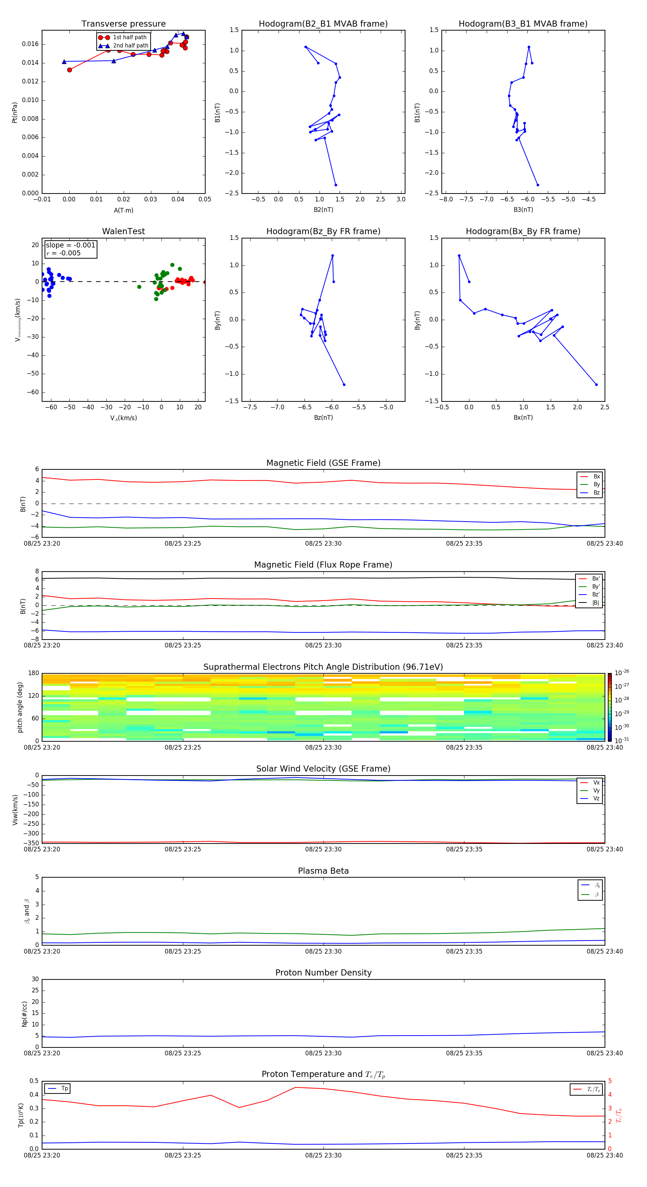Click the "A(T·m)" x-axis label
This screenshot has height=1187, width=647.
(x=123, y=210)
